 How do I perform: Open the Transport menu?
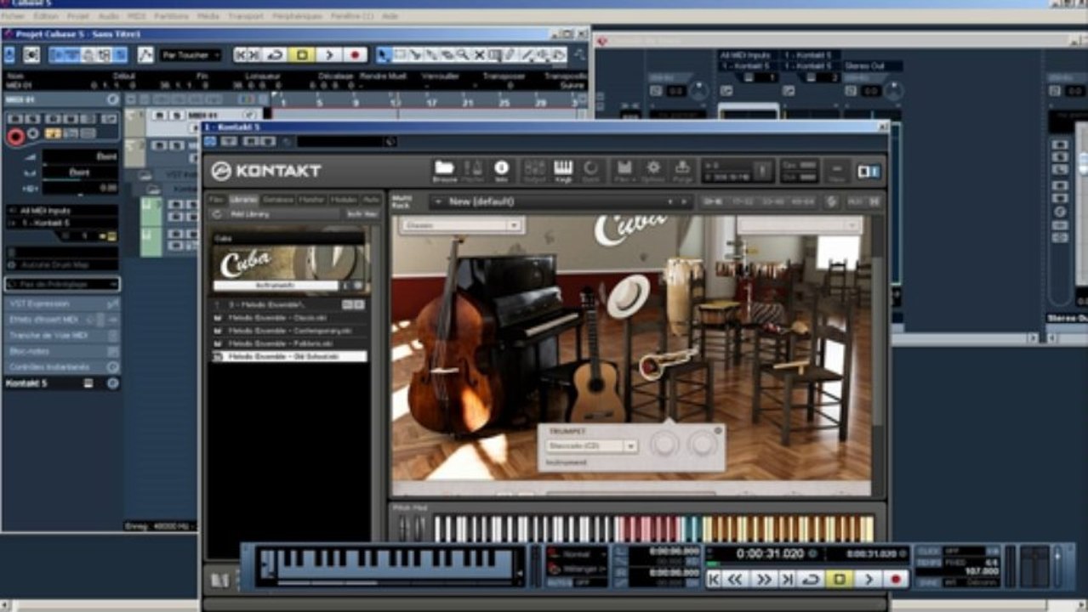click(x=246, y=16)
